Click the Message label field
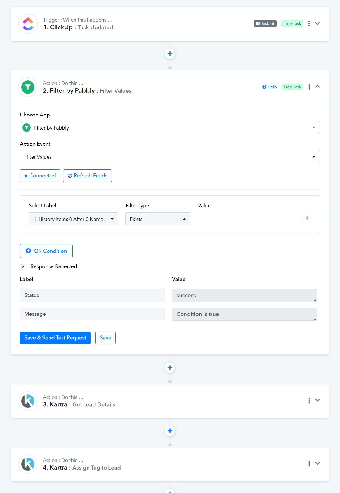The height and width of the screenshot is (493, 340). click(92, 314)
